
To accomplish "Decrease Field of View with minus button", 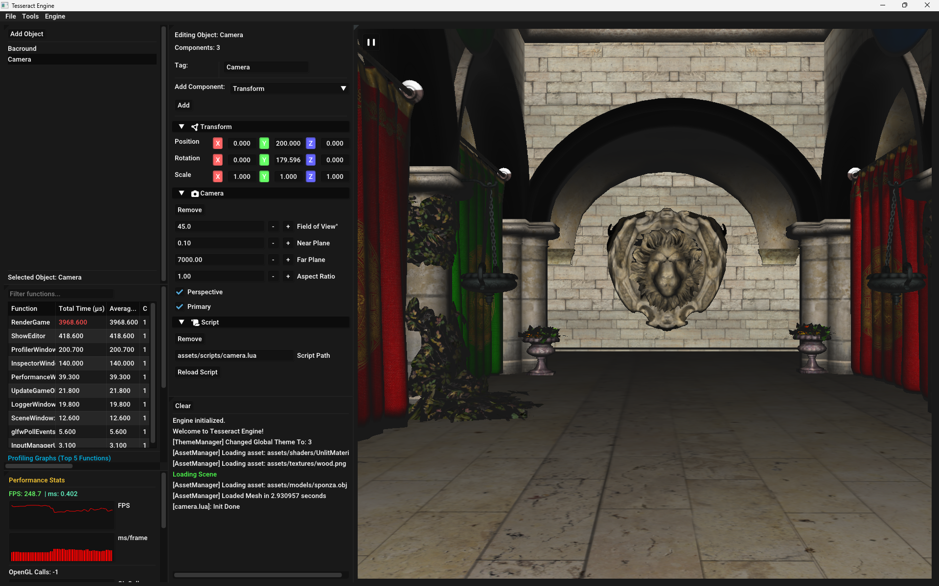I will tap(273, 226).
